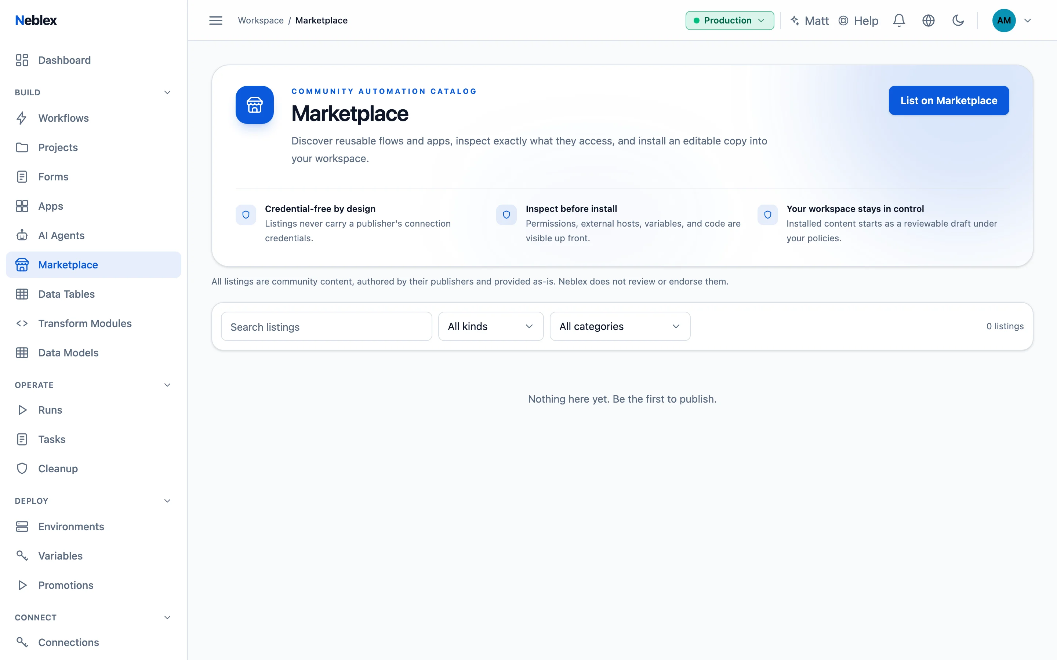Open the All kinds filter dropdown
This screenshot has width=1057, height=660.
(x=490, y=326)
